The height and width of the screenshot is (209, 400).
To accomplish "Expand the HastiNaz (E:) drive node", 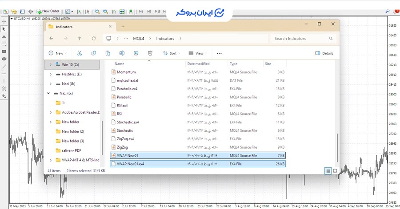I will coord(51,75).
